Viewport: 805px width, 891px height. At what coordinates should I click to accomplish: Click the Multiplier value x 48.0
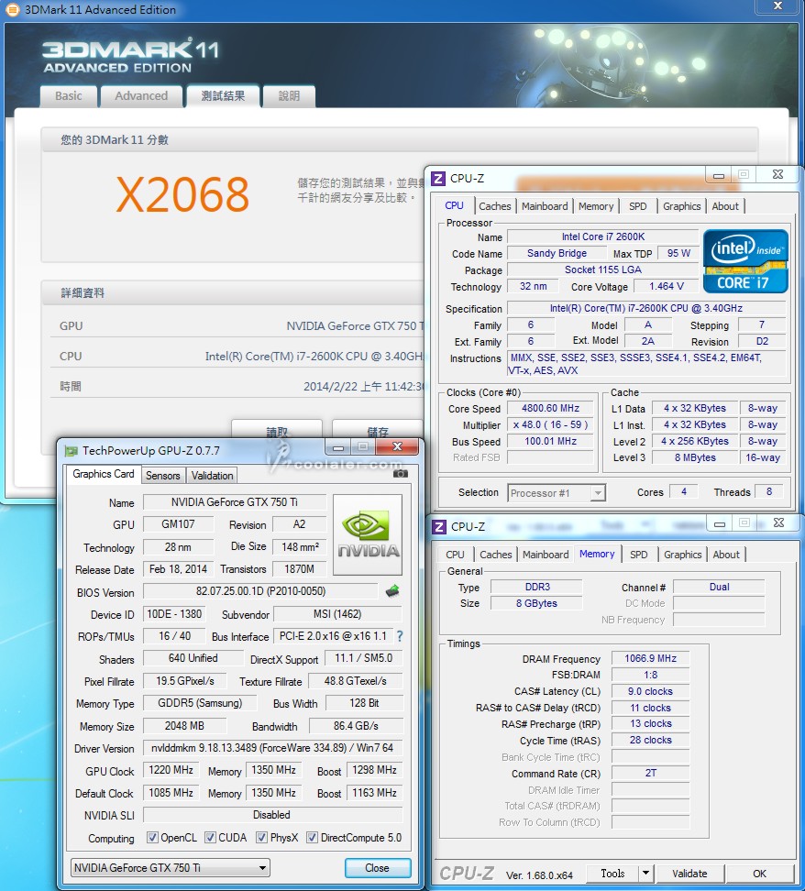click(550, 425)
